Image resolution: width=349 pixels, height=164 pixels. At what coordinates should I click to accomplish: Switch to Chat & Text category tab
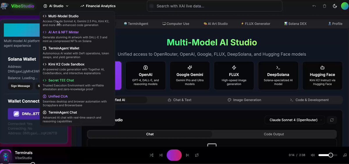coord(179,100)
